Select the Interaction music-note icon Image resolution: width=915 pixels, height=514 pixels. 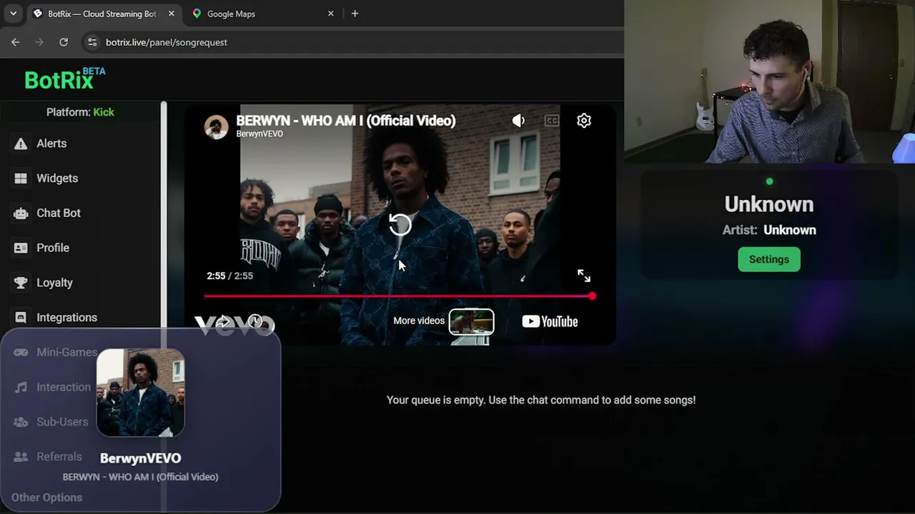[x=21, y=387]
